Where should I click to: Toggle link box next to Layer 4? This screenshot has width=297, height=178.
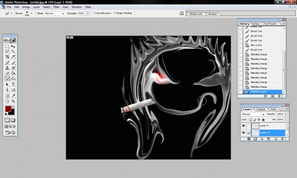(248, 126)
